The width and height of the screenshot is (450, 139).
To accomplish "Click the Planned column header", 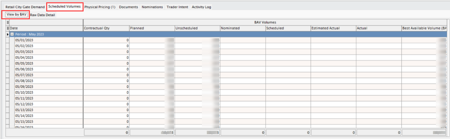I will point(152,28).
